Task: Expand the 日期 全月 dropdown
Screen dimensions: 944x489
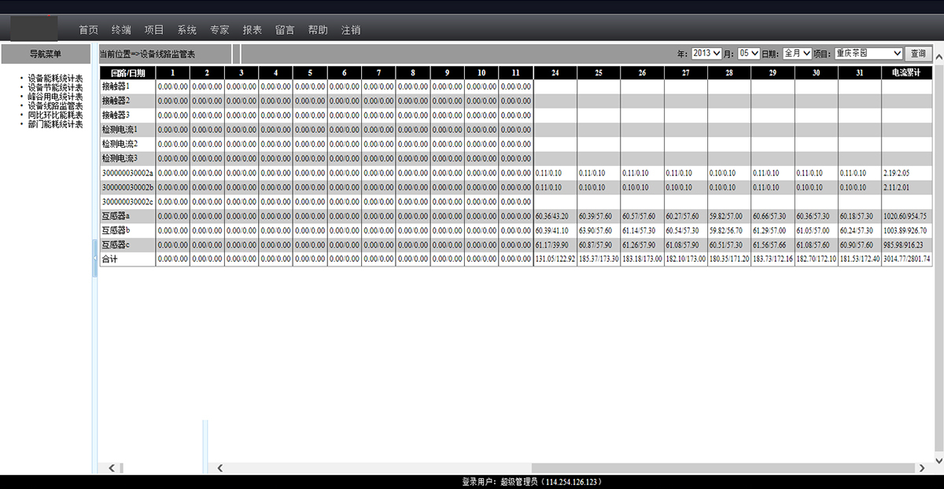Action: 796,53
